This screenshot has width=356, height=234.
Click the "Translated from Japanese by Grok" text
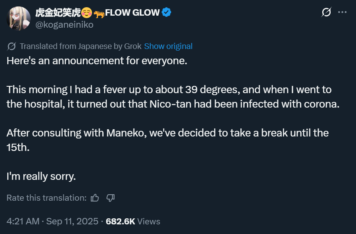(80, 46)
